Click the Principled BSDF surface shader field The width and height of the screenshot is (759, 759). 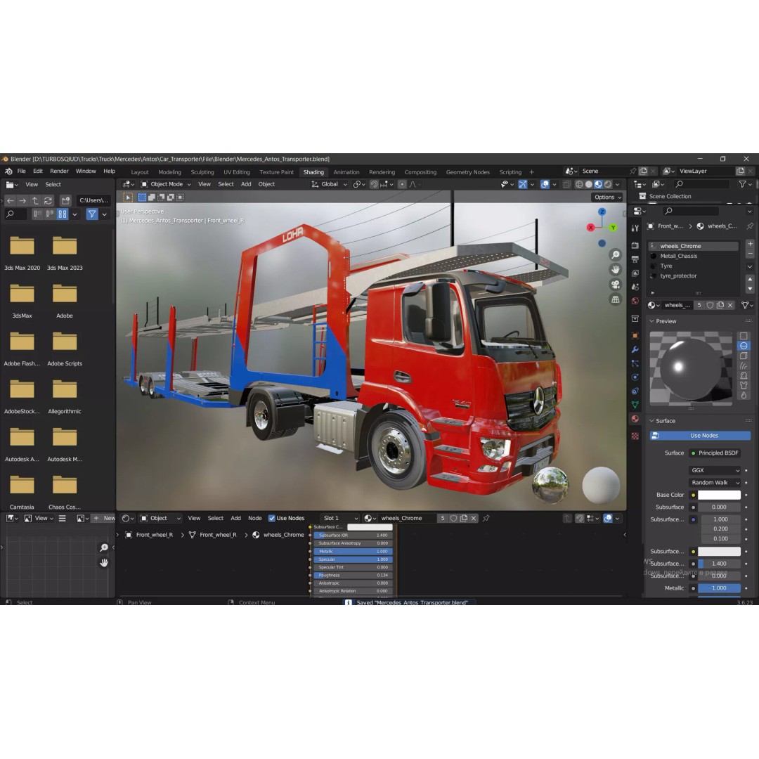(715, 453)
